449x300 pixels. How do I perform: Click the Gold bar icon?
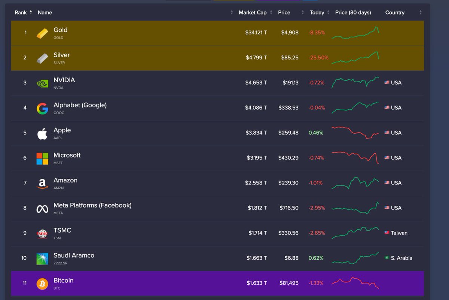(x=42, y=33)
